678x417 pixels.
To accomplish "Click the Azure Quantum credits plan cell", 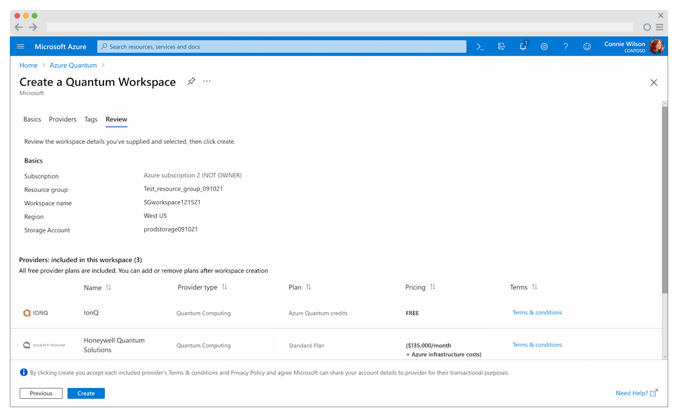I will pos(318,313).
